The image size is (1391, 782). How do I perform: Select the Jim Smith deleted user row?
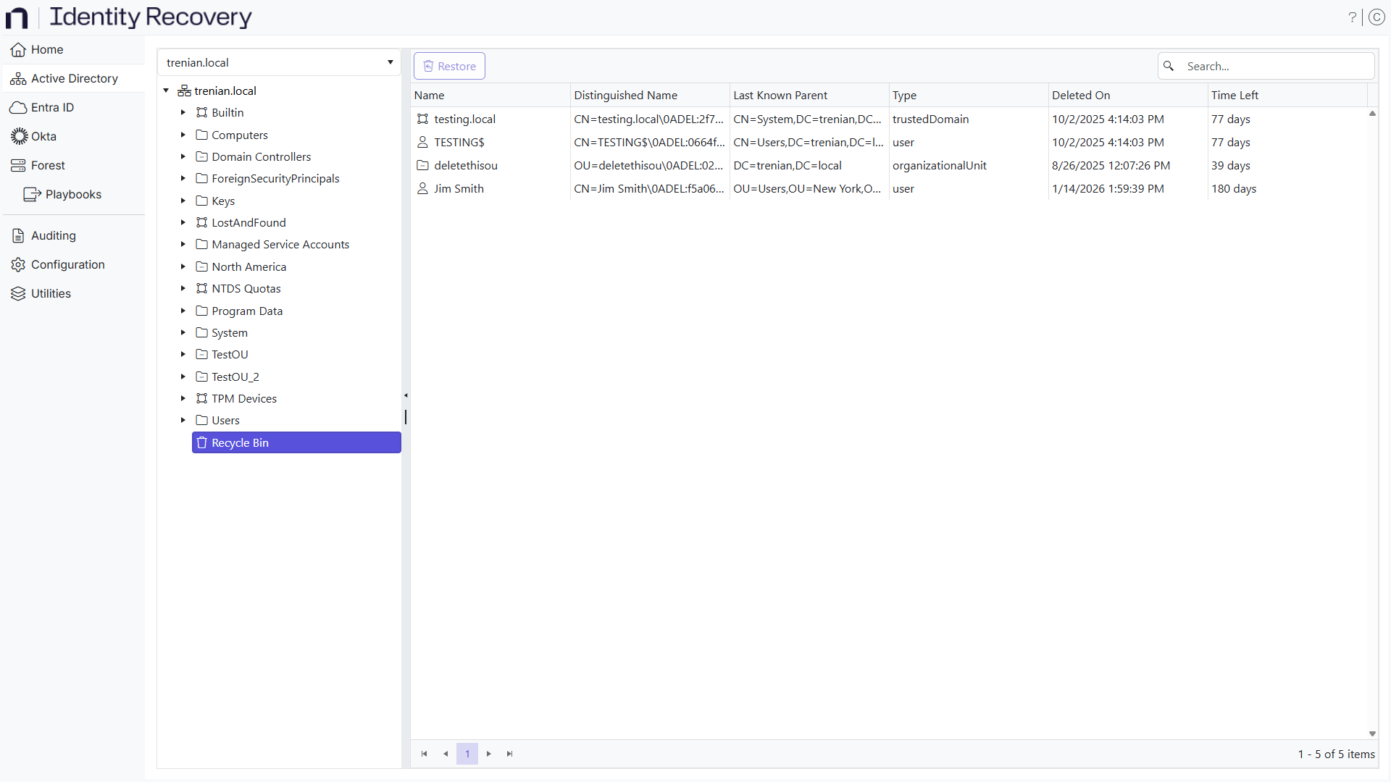[x=459, y=188]
